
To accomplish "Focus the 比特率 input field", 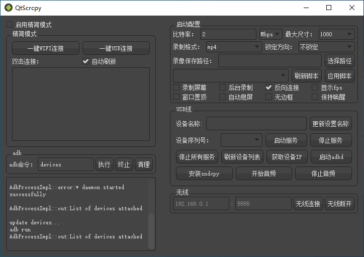I will 228,34.
